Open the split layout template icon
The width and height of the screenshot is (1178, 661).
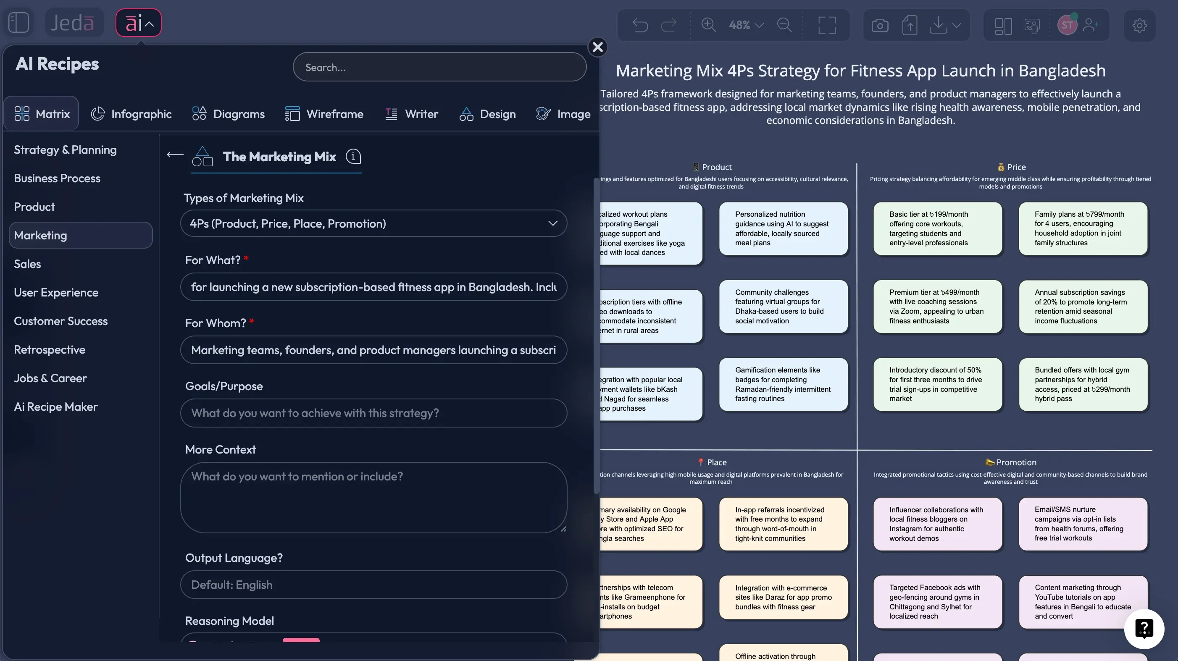1002,26
